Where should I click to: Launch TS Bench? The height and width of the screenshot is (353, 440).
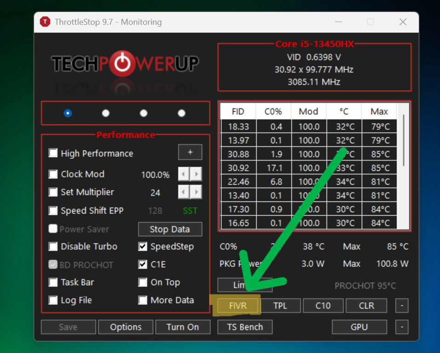(x=245, y=327)
